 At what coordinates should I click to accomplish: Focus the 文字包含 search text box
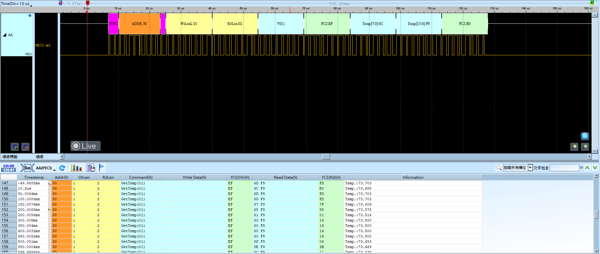point(564,168)
